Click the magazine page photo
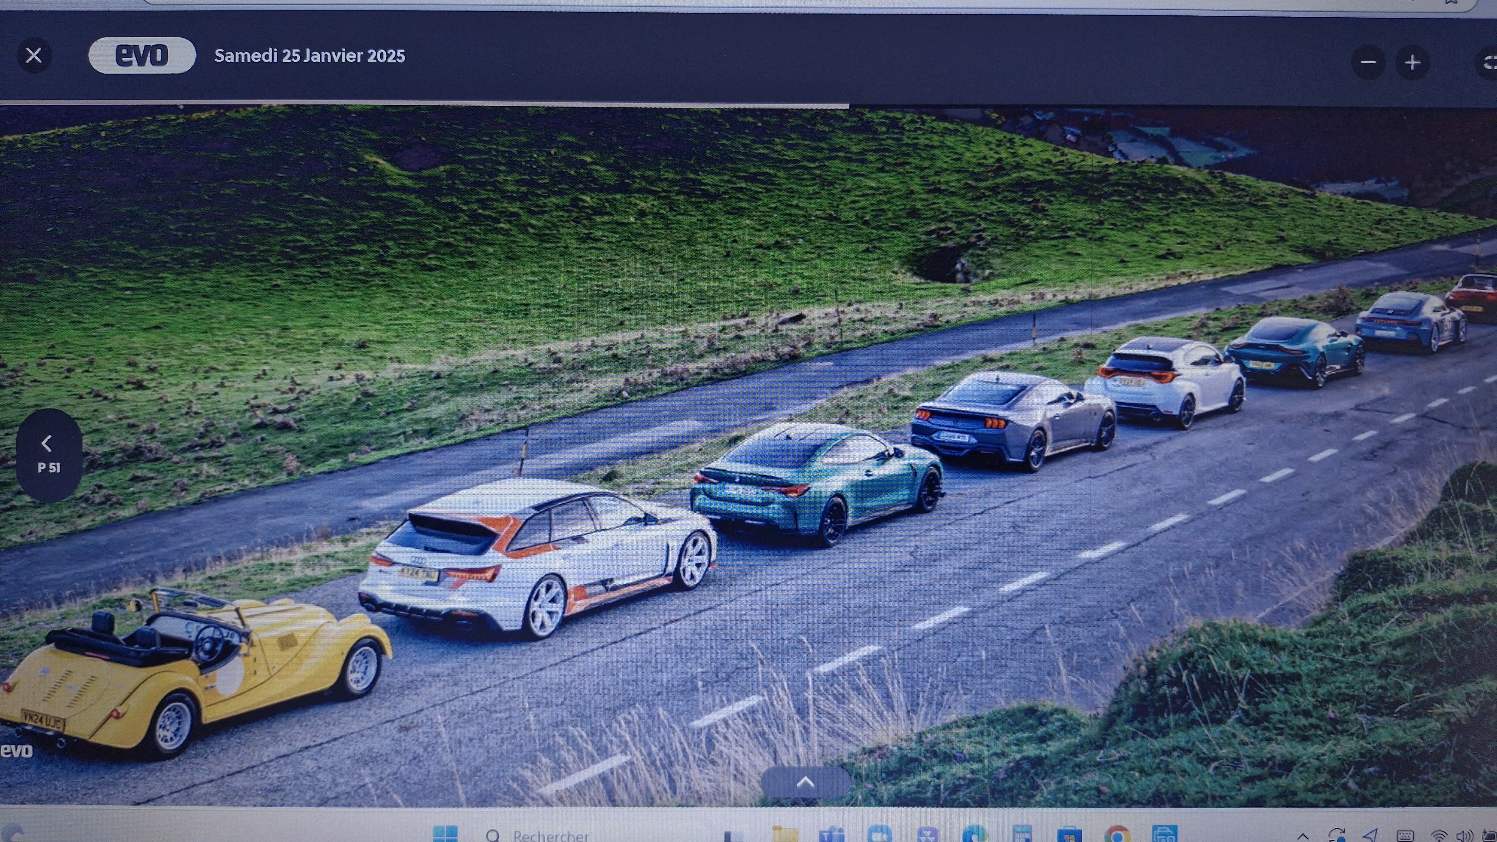1497x842 pixels. (x=748, y=406)
